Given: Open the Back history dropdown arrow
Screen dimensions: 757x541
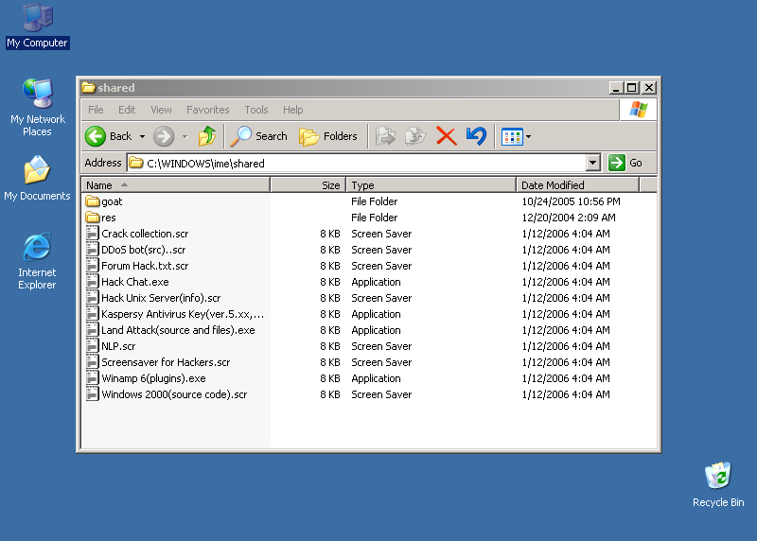Looking at the screenshot, I should tap(142, 136).
